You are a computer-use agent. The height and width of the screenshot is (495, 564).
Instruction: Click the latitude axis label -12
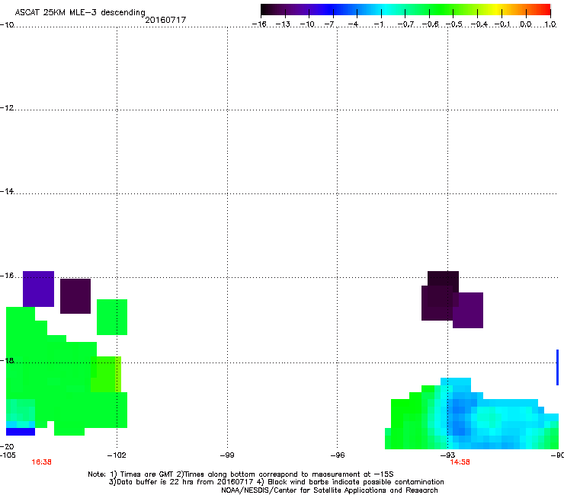pyautogui.click(x=7, y=107)
